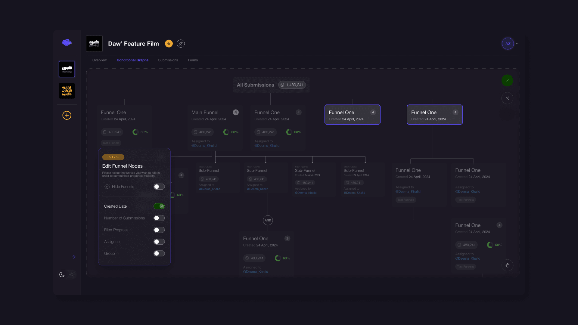Screen dimensions: 578x325
Task: Switch to light mode sun icon
Action: click(72, 274)
